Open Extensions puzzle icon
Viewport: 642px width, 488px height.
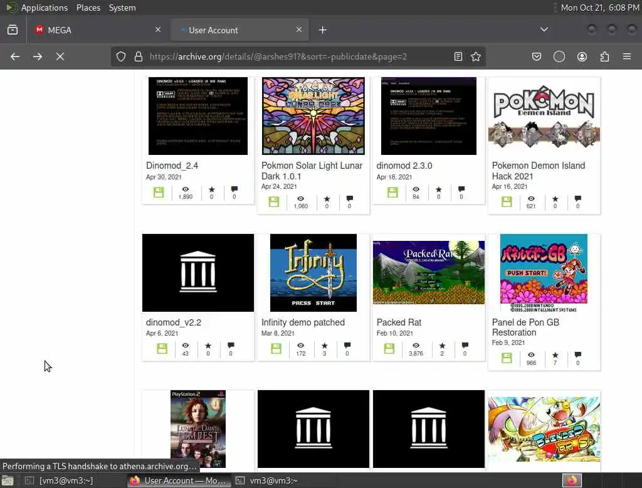tap(604, 56)
